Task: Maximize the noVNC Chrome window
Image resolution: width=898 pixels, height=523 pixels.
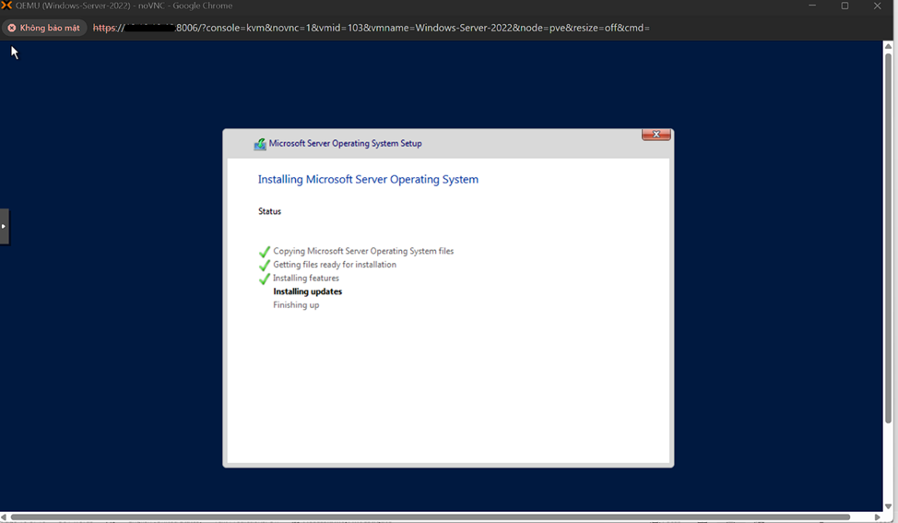Action: [845, 6]
